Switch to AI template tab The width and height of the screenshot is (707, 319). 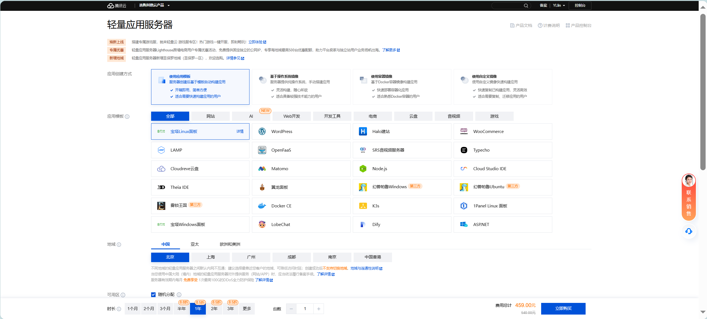click(x=251, y=116)
